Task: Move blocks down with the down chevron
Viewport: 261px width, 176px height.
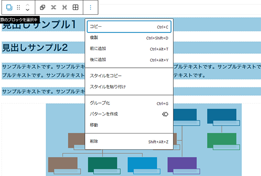Action: 28,10
